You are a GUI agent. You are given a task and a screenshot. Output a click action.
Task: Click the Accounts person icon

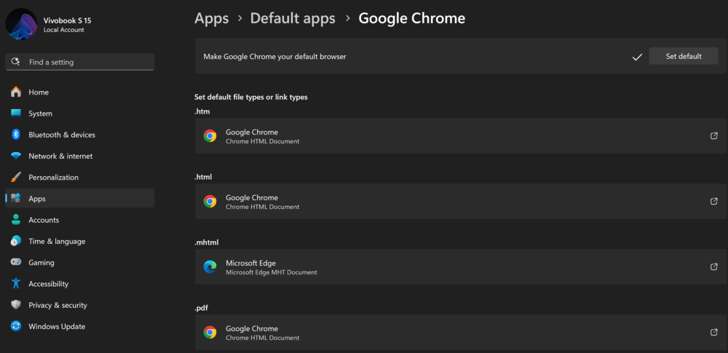pyautogui.click(x=16, y=220)
